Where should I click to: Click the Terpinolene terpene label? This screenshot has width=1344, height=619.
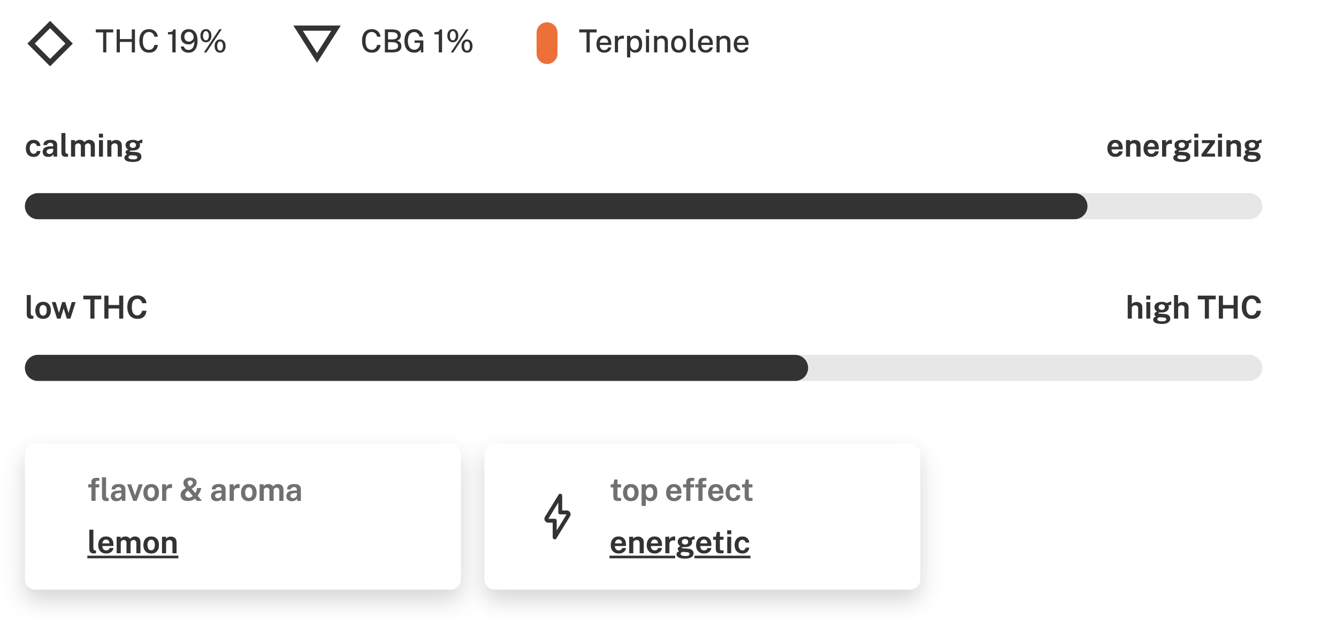(x=664, y=42)
